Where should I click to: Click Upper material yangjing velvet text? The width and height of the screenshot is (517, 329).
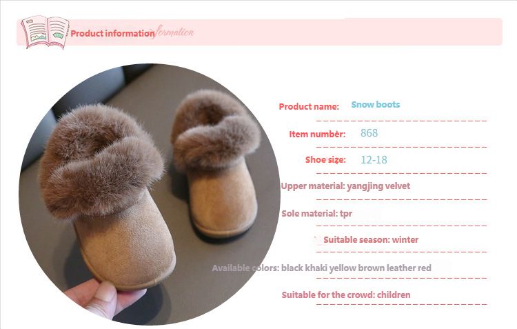[x=345, y=186]
